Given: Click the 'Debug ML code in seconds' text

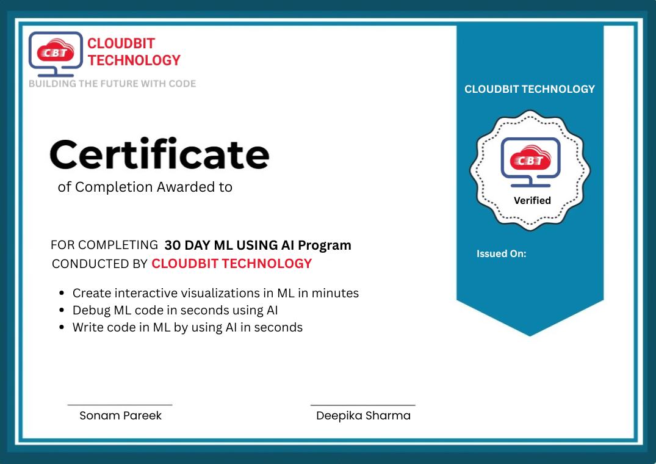Looking at the screenshot, I should pos(175,310).
